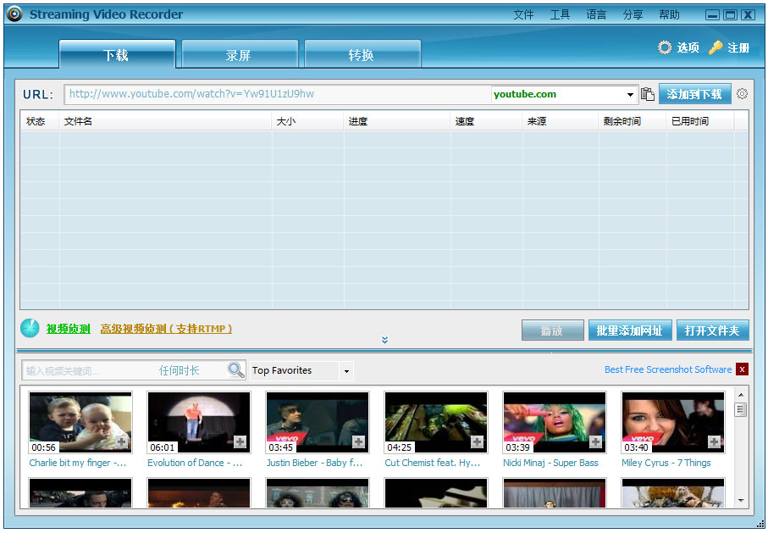Image resolution: width=768 pixels, height=533 pixels.
Task: Add Nicki Minaj Super Bass via plus icon
Action: (x=595, y=442)
